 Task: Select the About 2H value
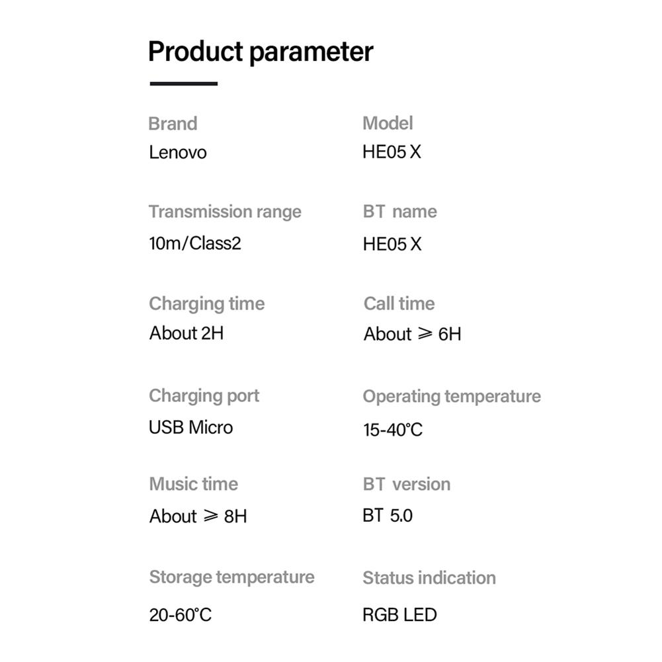point(186,333)
